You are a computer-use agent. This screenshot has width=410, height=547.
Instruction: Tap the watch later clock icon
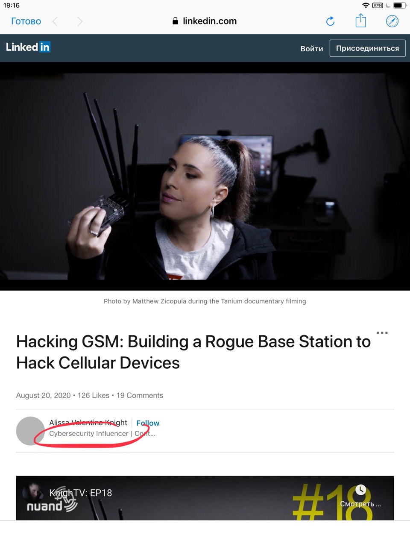coord(361,490)
